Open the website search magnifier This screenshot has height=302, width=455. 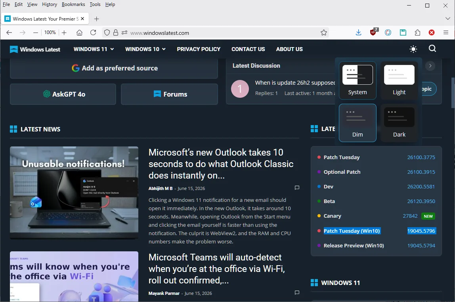tap(432, 48)
